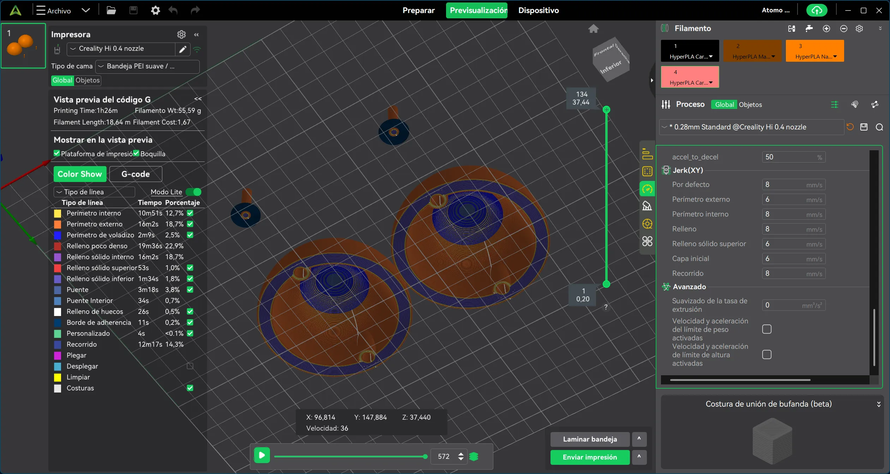Viewport: 890px width, 474px height.
Task: Add a new filament with the plus icon
Action: pos(826,29)
